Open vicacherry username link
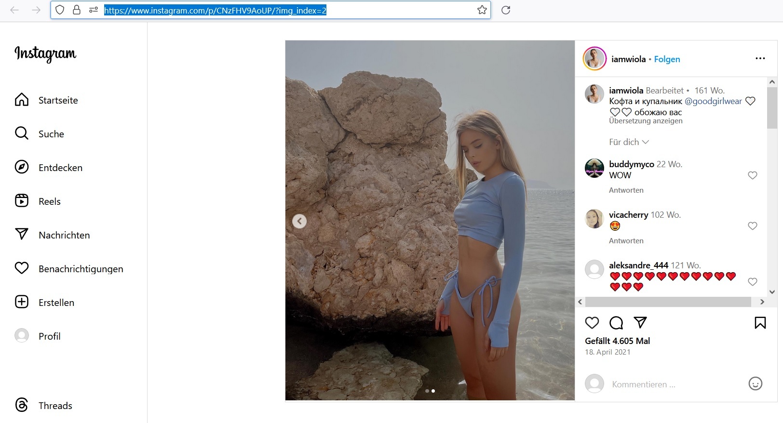Viewport: 783px width, 423px height. coord(628,215)
